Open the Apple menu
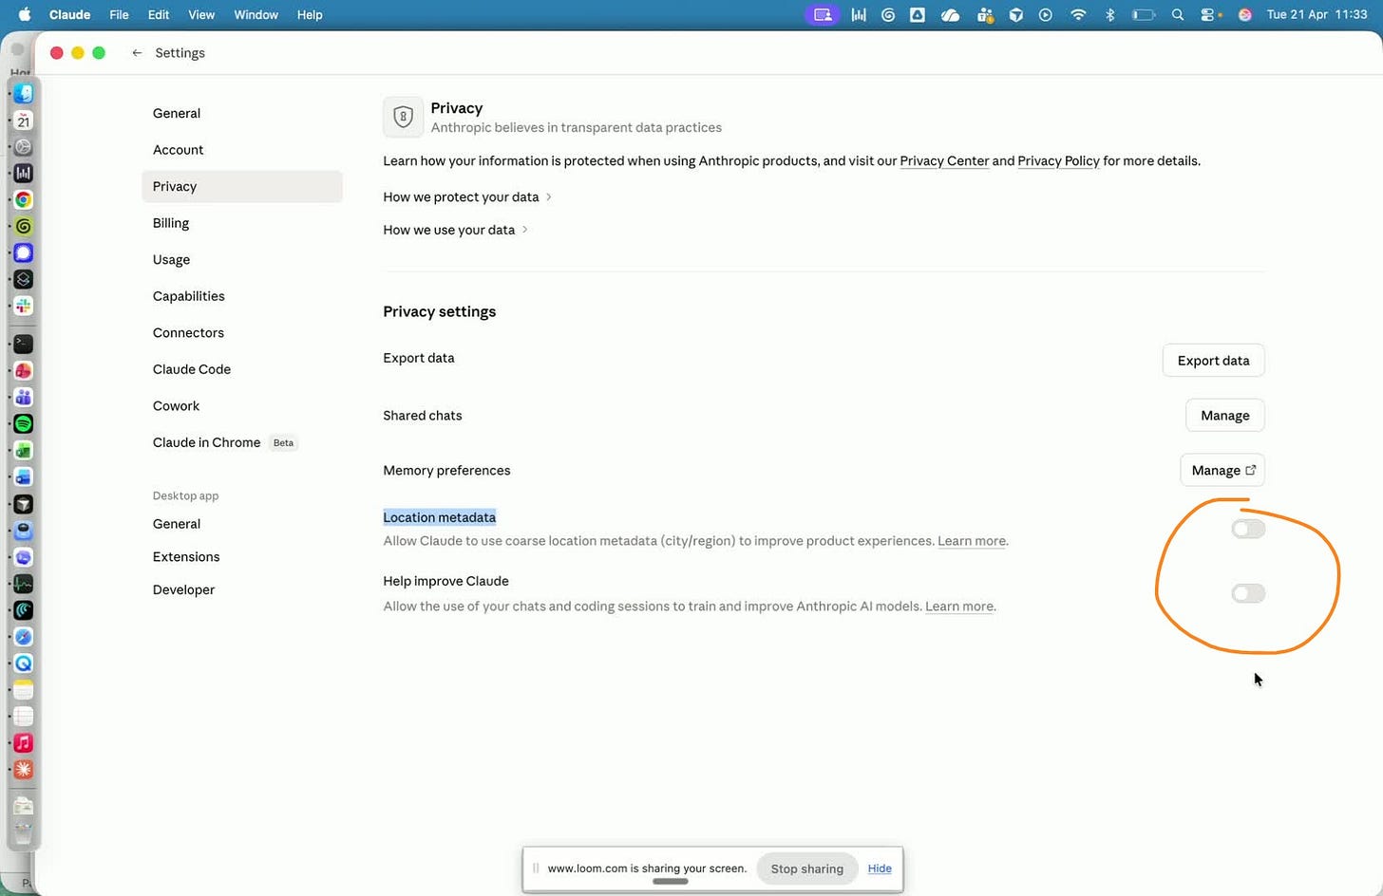This screenshot has width=1383, height=896. [25, 14]
